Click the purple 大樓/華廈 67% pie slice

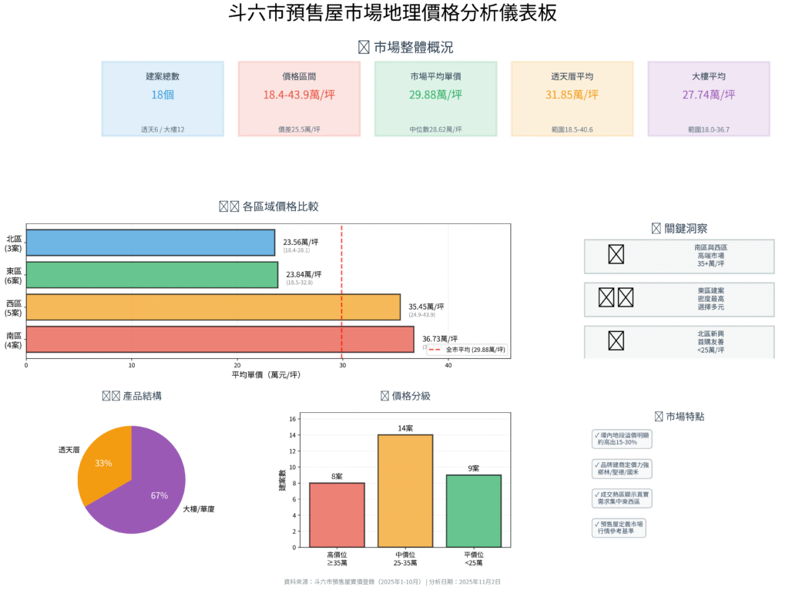coord(154,493)
